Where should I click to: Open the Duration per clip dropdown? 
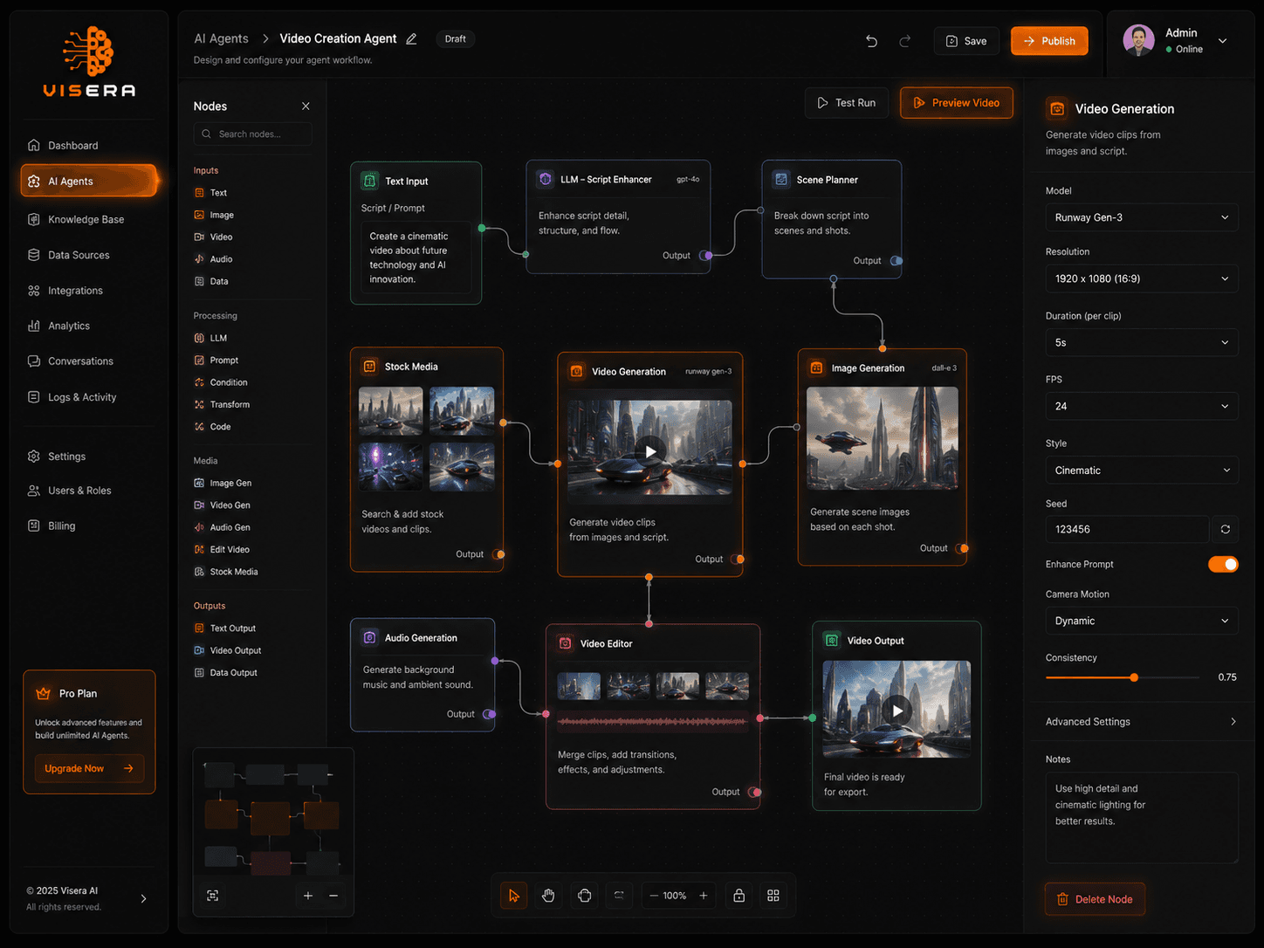[1142, 342]
